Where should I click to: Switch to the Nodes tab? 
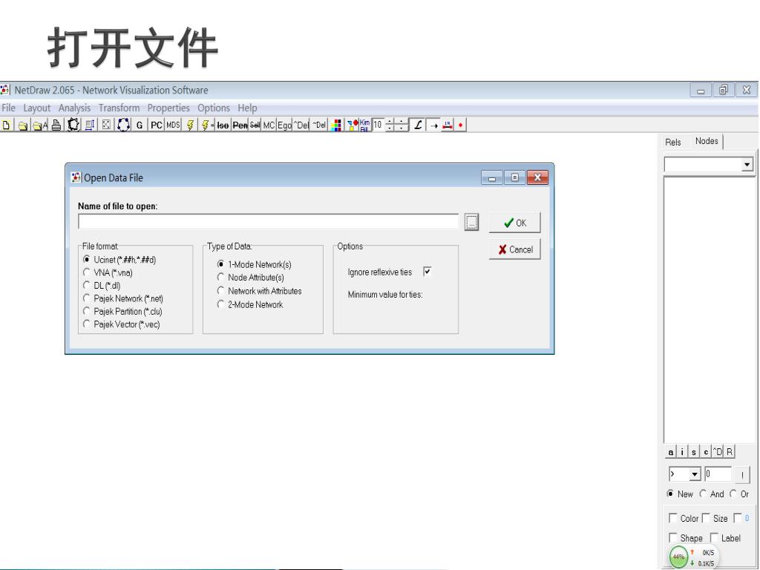tap(707, 141)
